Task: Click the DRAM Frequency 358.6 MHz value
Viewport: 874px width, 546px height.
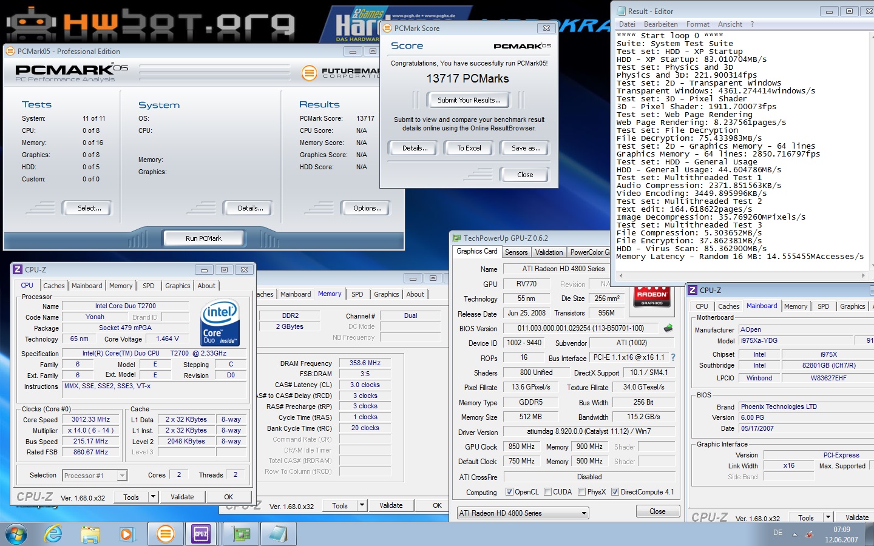Action: point(365,363)
